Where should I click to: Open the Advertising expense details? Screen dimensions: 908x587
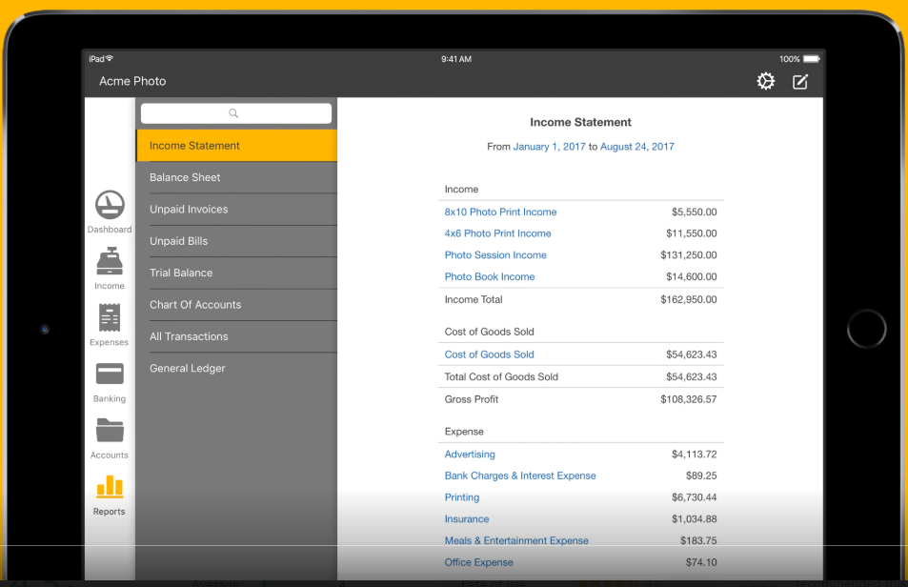coord(470,454)
